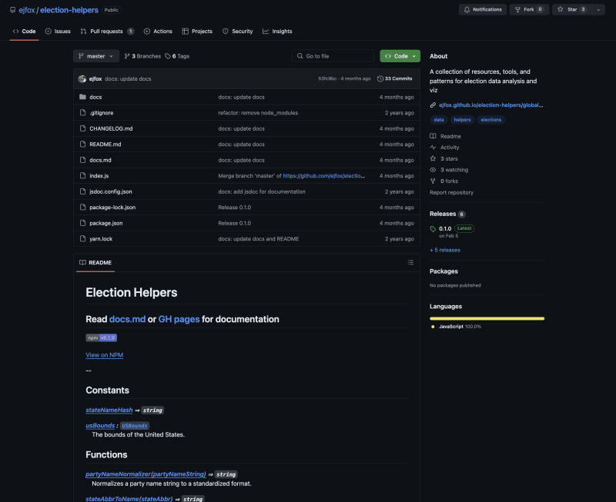This screenshot has width=616, height=502.
Task: Open usBounds constant link
Action: pos(100,426)
